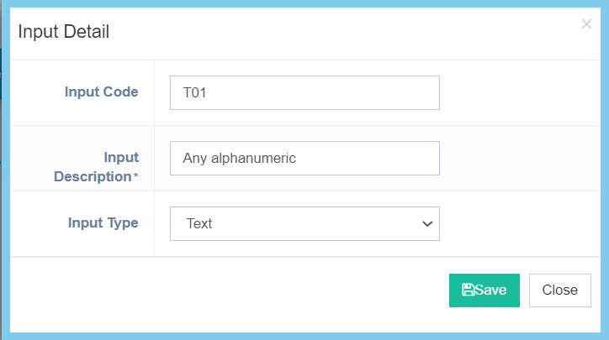
Task: Dismiss the dialog with the X icon
Action: (586, 24)
